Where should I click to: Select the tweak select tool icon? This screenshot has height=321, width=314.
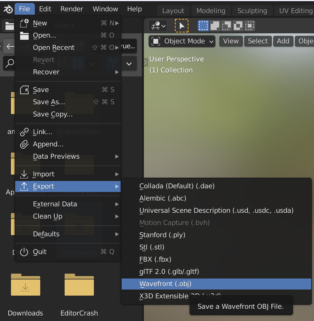point(181,26)
